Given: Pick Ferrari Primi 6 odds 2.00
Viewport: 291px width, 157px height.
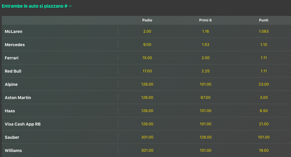Looking at the screenshot, I should [x=205, y=58].
